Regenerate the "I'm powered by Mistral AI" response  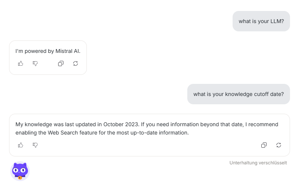76,63
